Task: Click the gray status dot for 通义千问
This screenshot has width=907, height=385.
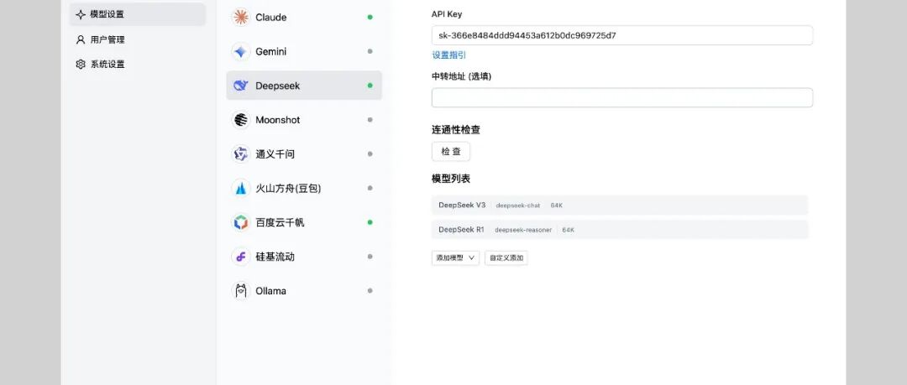Action: tap(370, 153)
